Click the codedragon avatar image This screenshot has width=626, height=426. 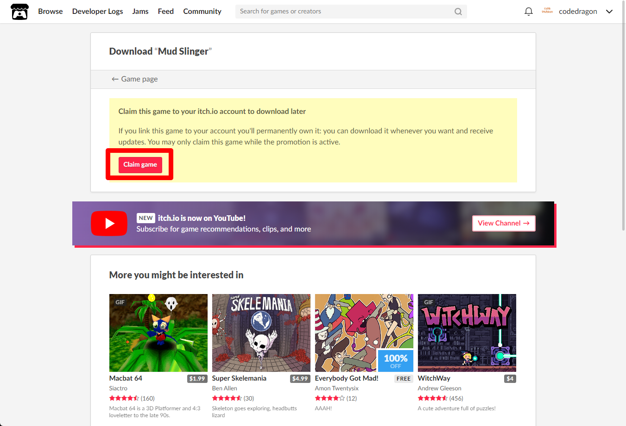click(547, 11)
